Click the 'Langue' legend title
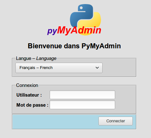This screenshot has height=138, width=151. click(x=24, y=58)
